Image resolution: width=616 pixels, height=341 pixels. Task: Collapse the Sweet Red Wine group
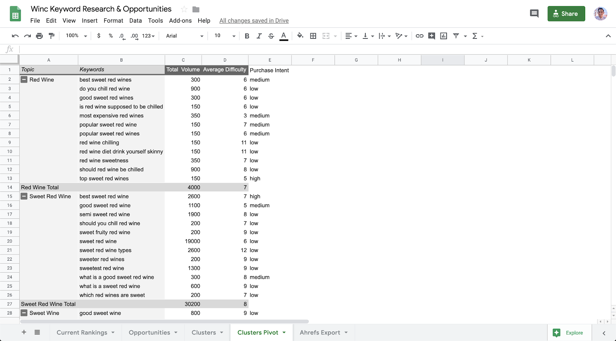[x=24, y=196]
